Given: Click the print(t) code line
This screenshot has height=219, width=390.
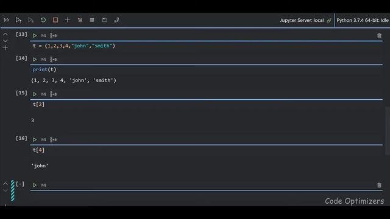Looking at the screenshot, I should (x=44, y=69).
